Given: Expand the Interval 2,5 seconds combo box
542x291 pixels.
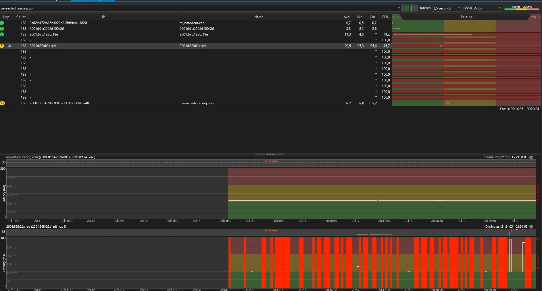Looking at the screenshot, I should (x=446, y=8).
